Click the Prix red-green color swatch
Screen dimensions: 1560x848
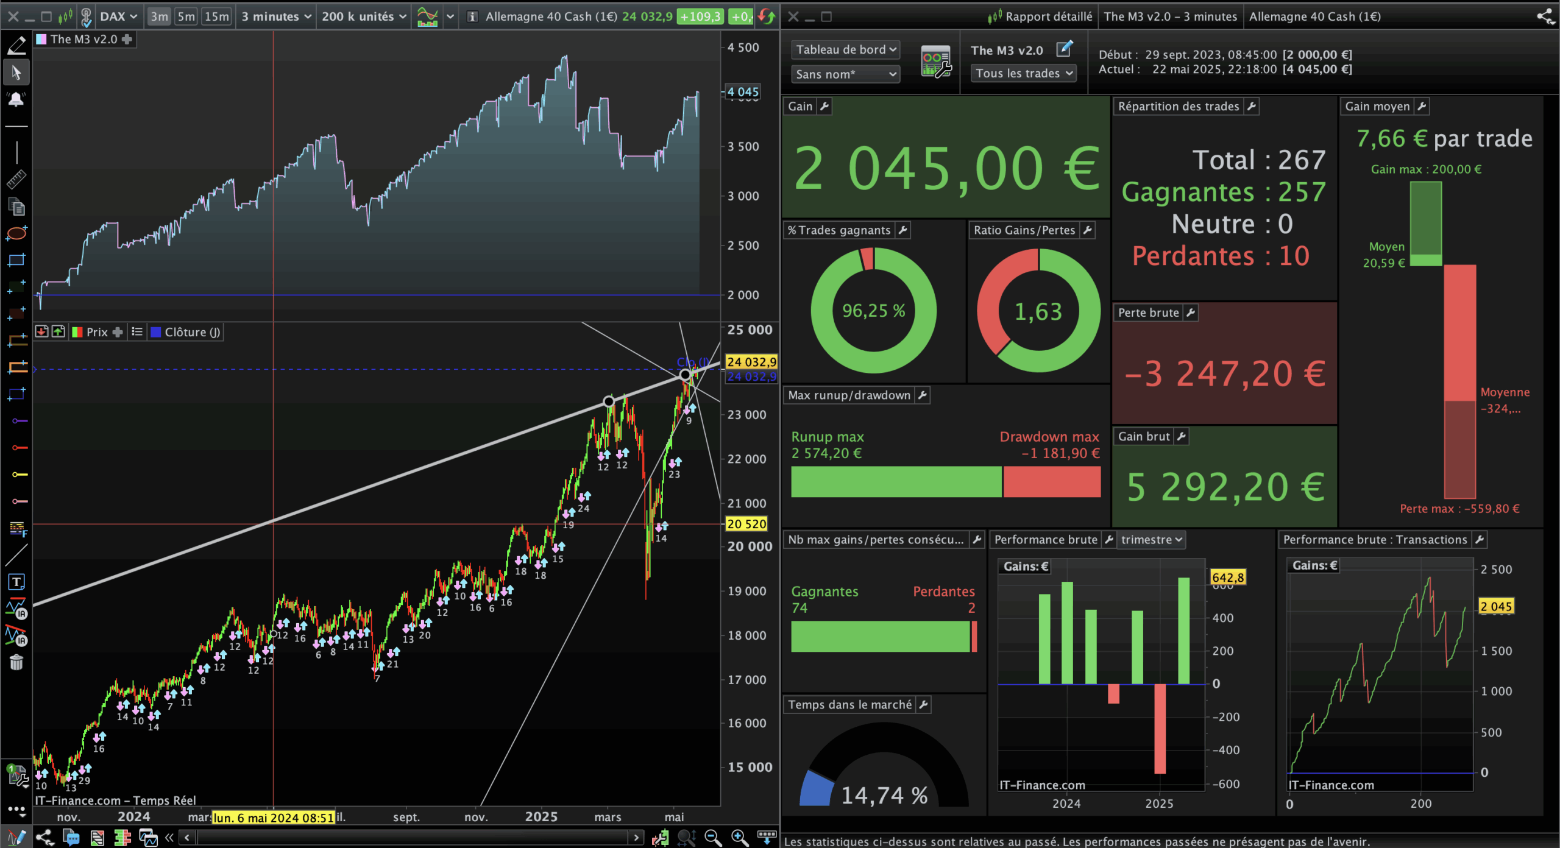pos(77,332)
